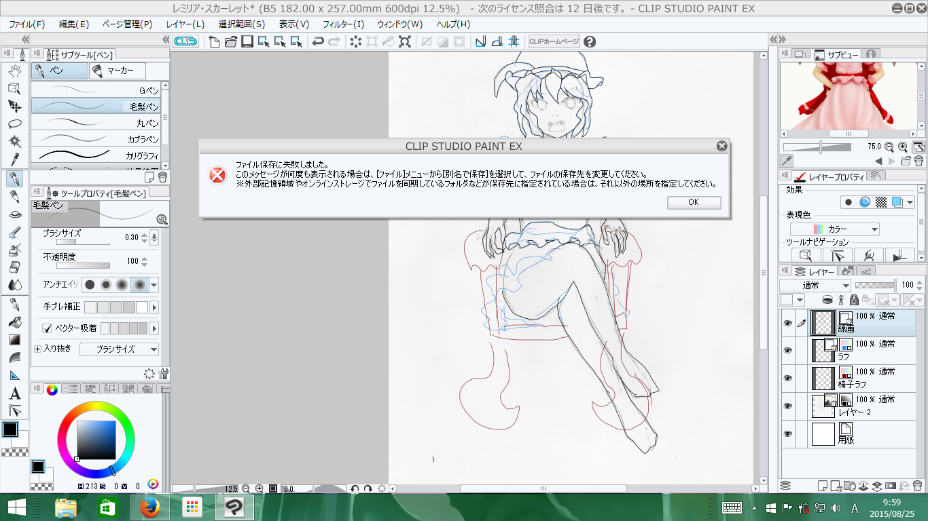This screenshot has width=928, height=521.
Task: Click the CLIPホームページ button
Action: [x=554, y=42]
